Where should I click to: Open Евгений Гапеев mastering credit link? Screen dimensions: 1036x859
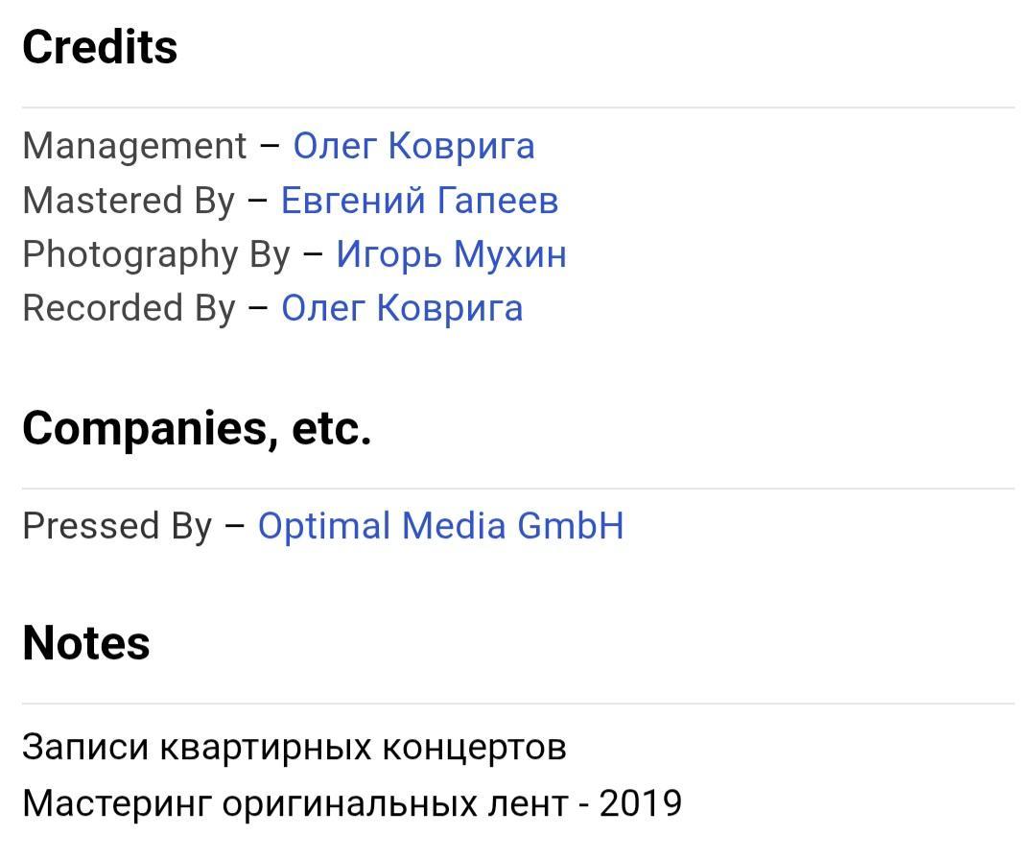point(419,201)
